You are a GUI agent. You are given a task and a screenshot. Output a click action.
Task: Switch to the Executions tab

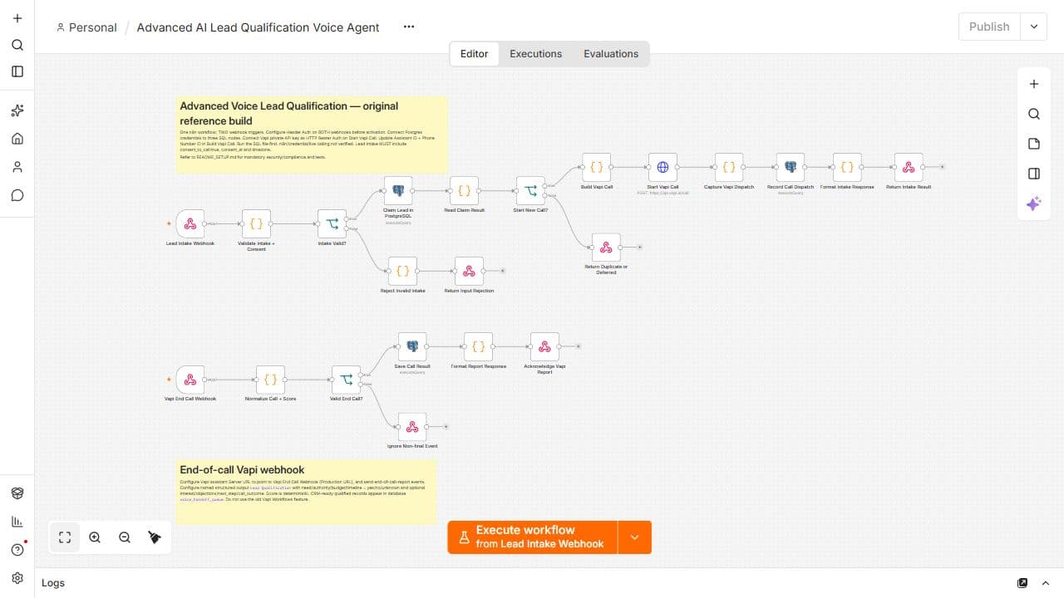536,54
